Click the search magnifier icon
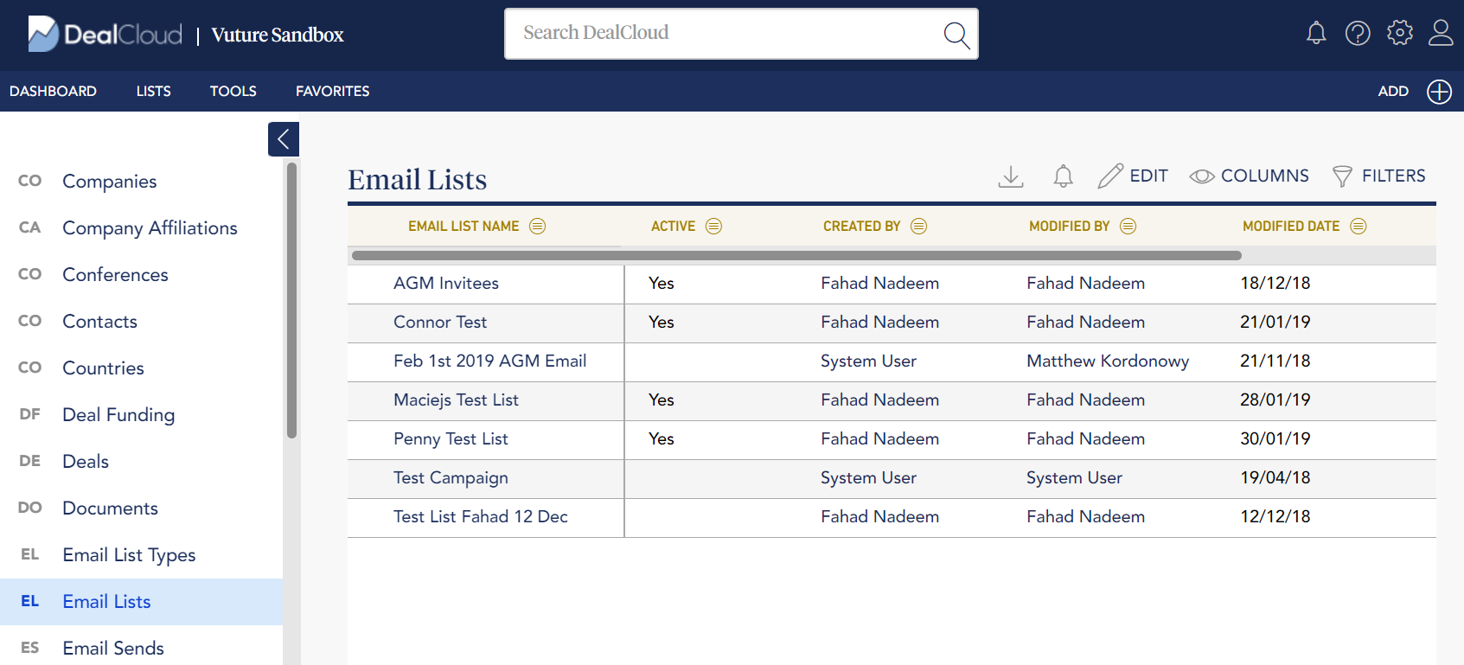The height and width of the screenshot is (665, 1464). point(956,35)
